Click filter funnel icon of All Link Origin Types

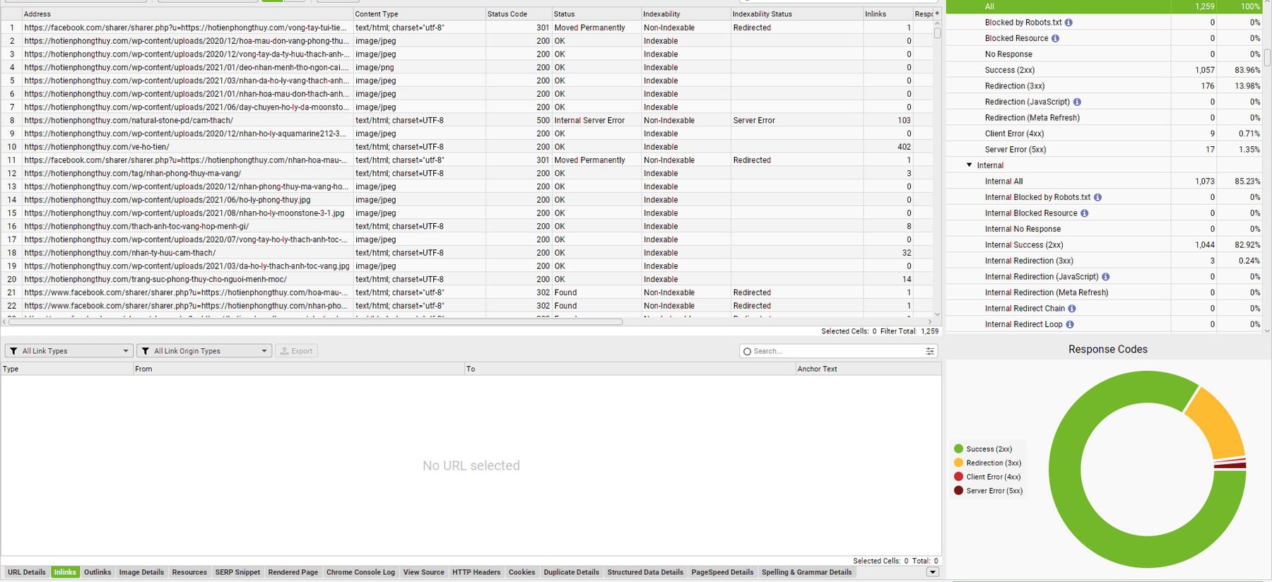[x=146, y=351]
